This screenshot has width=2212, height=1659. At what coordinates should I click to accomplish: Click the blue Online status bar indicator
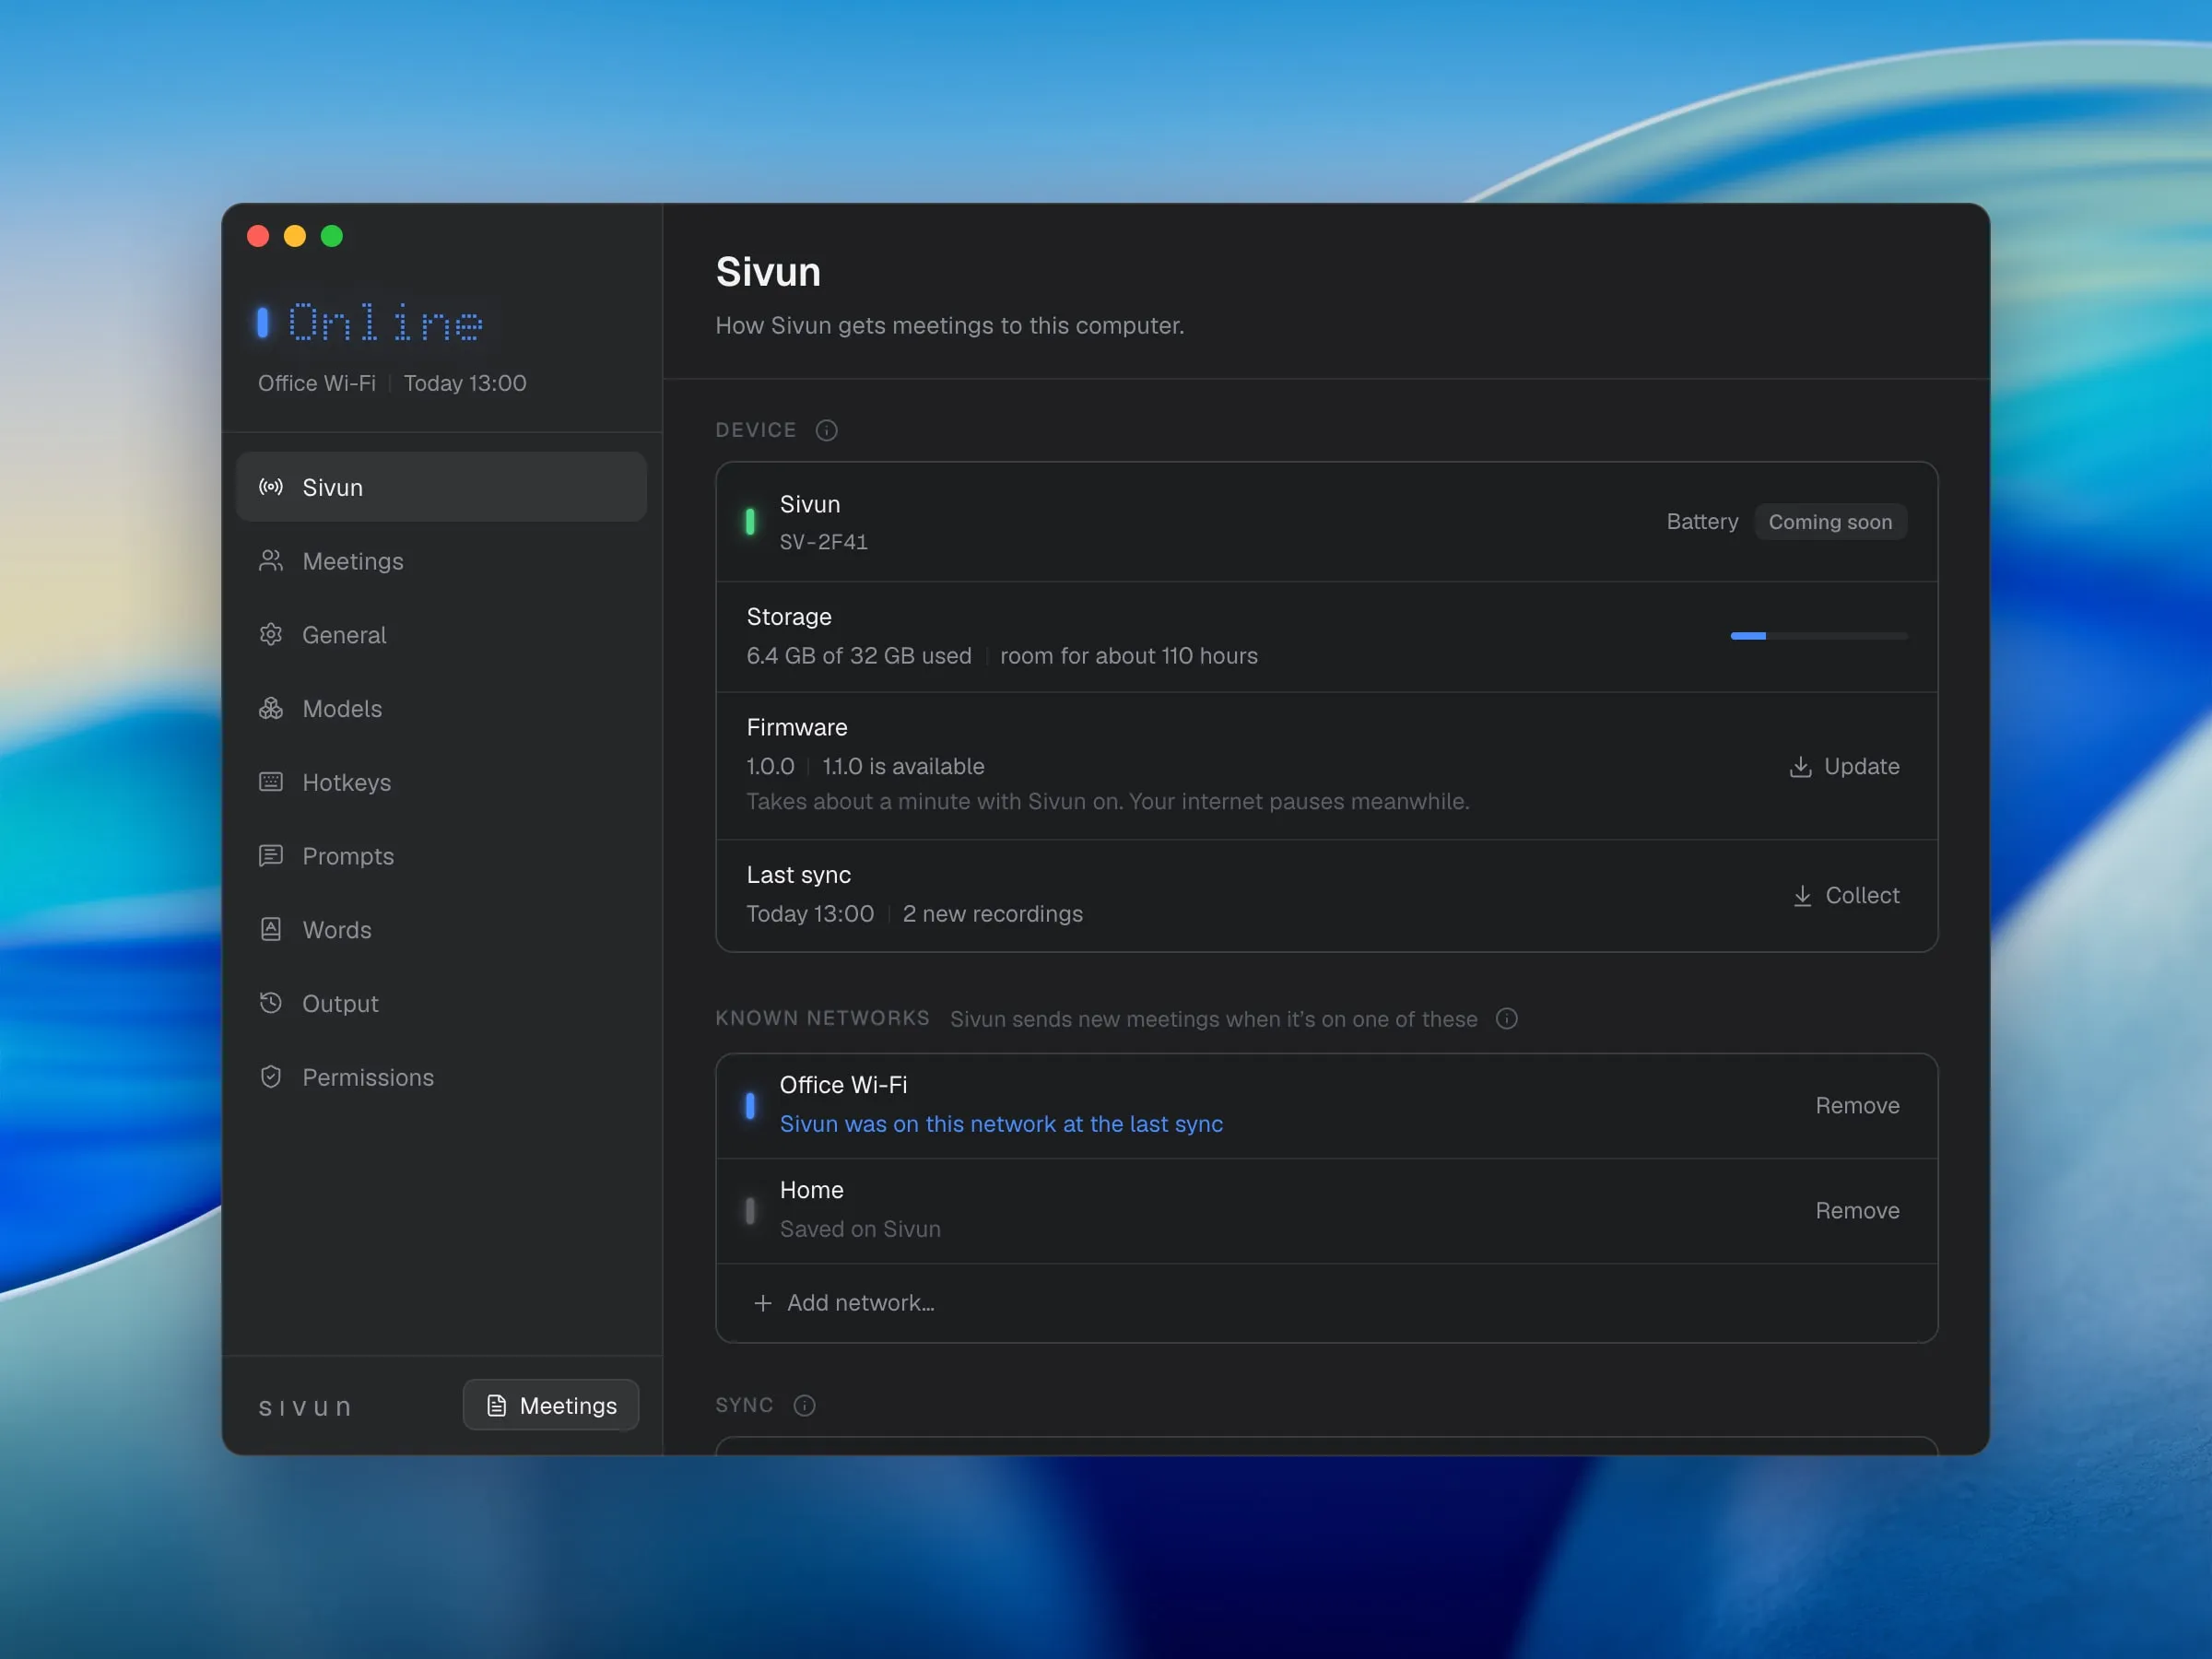pyautogui.click(x=262, y=322)
